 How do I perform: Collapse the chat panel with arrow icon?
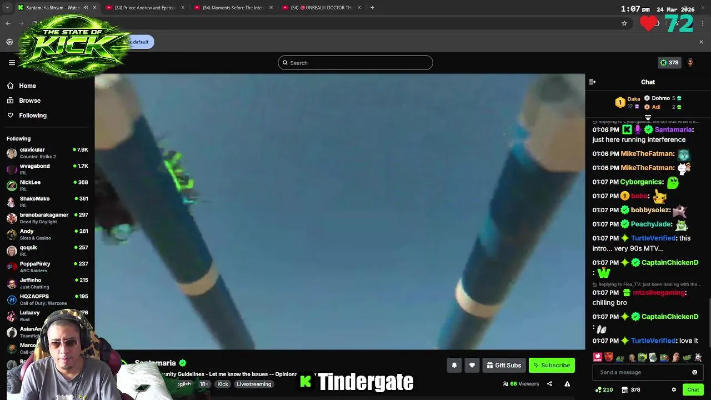point(592,82)
